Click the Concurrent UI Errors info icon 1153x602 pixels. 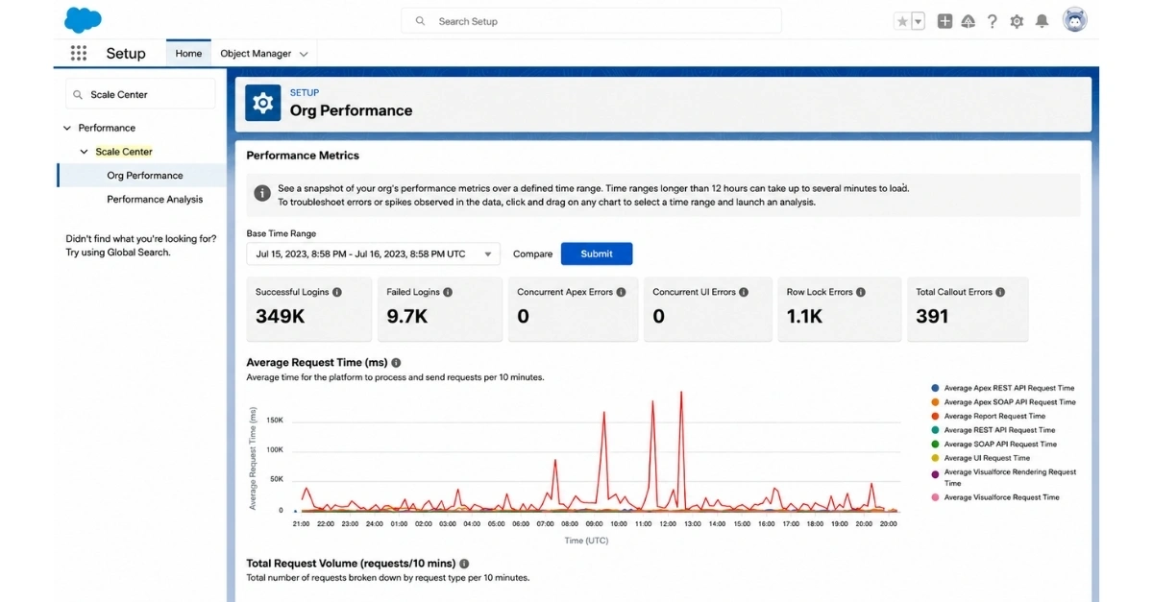click(x=745, y=292)
